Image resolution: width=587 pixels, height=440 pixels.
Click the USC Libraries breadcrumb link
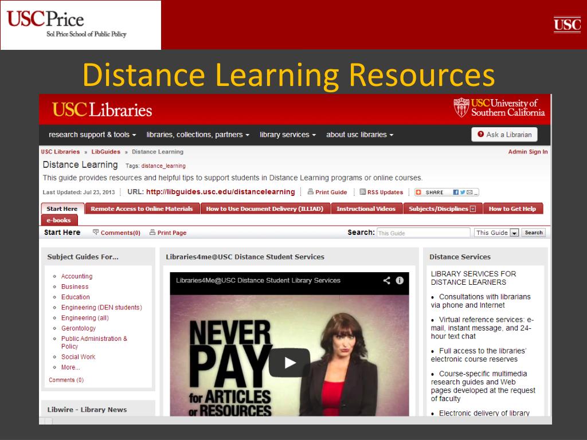pos(60,152)
